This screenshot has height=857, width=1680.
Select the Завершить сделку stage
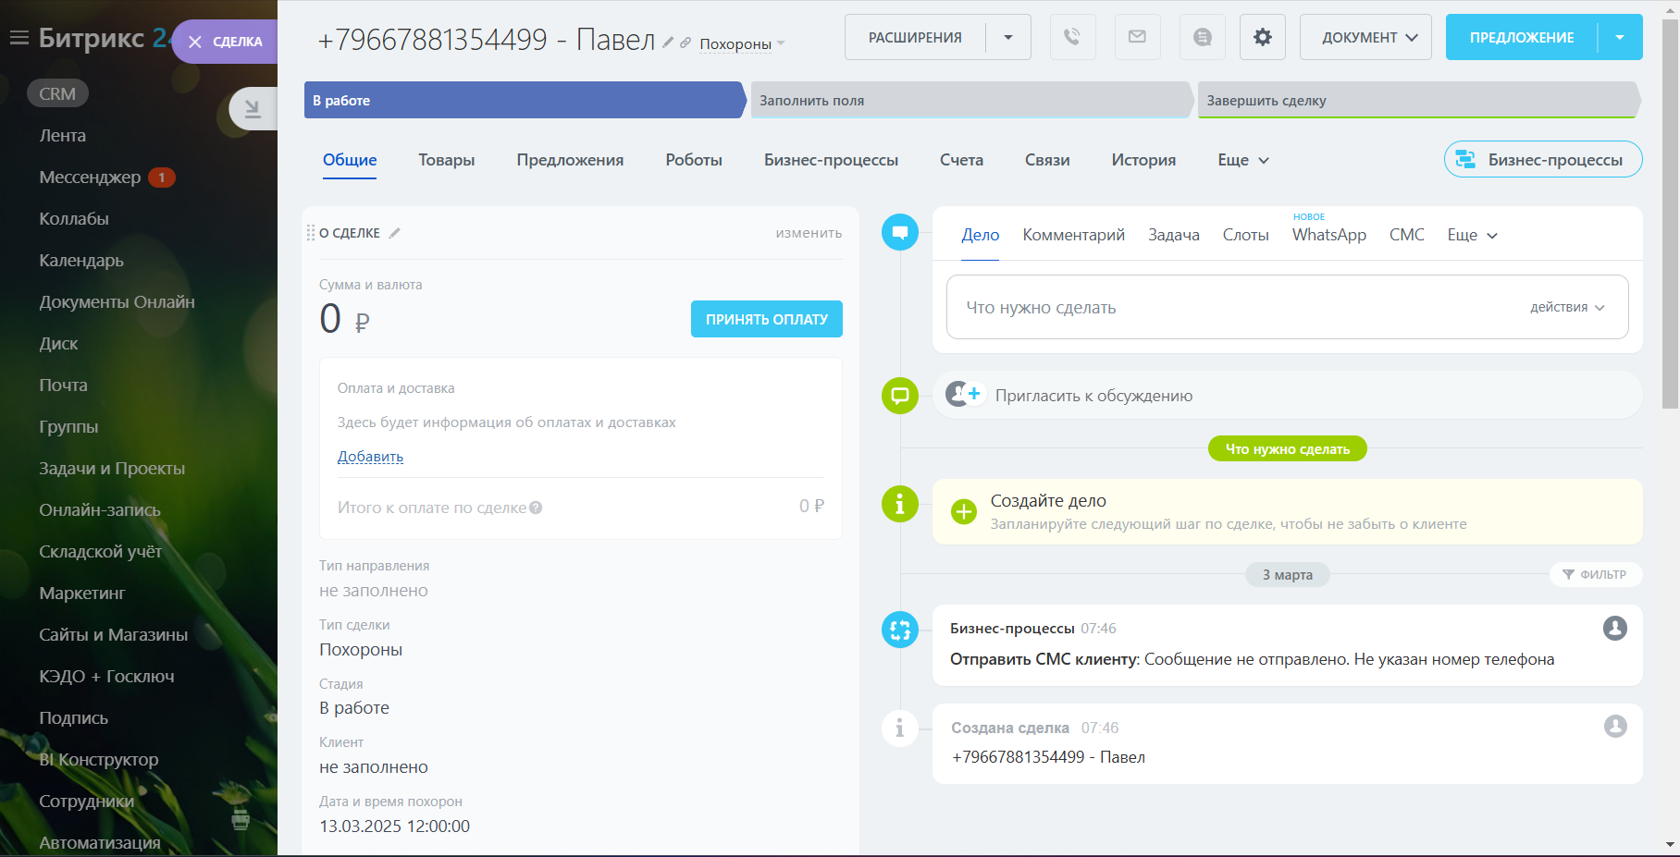coord(1415,101)
